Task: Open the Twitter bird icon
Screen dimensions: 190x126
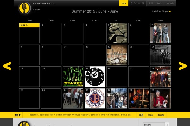Action: click(135, 3)
